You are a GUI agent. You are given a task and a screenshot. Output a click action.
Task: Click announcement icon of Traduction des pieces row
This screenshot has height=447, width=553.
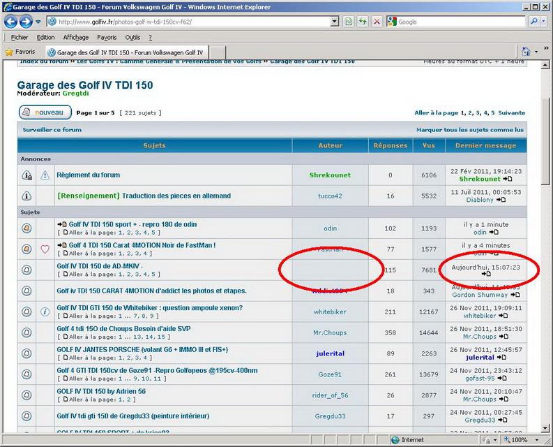pyautogui.click(x=26, y=196)
